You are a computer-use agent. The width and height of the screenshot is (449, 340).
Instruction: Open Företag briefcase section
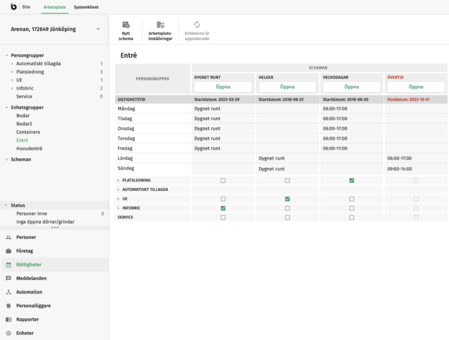click(26, 251)
